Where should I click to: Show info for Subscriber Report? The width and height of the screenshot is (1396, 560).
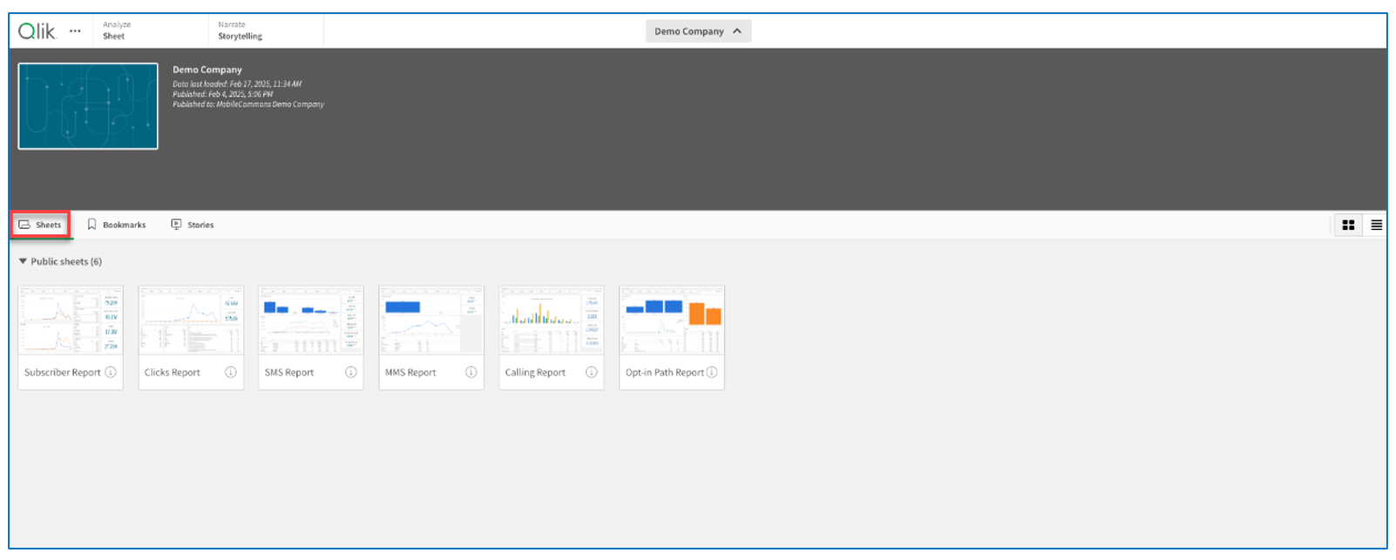(111, 372)
